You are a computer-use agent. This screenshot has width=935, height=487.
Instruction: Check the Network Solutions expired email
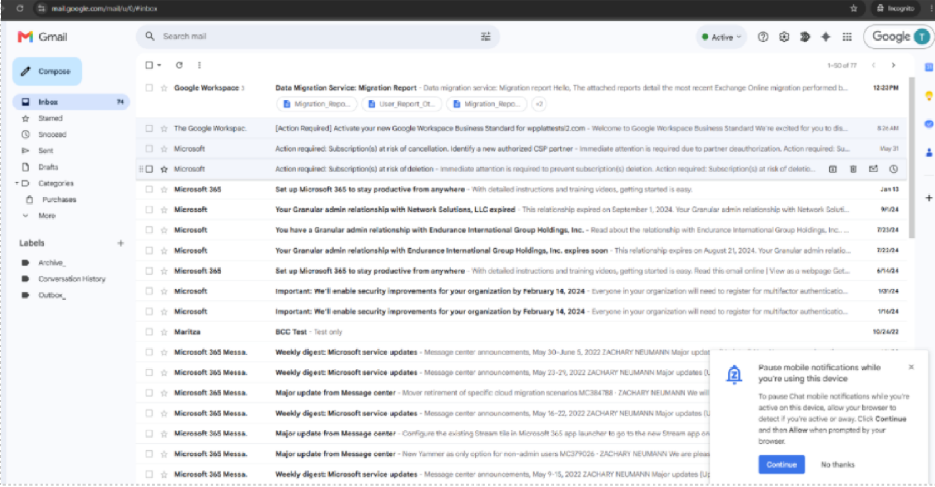pyautogui.click(x=149, y=210)
